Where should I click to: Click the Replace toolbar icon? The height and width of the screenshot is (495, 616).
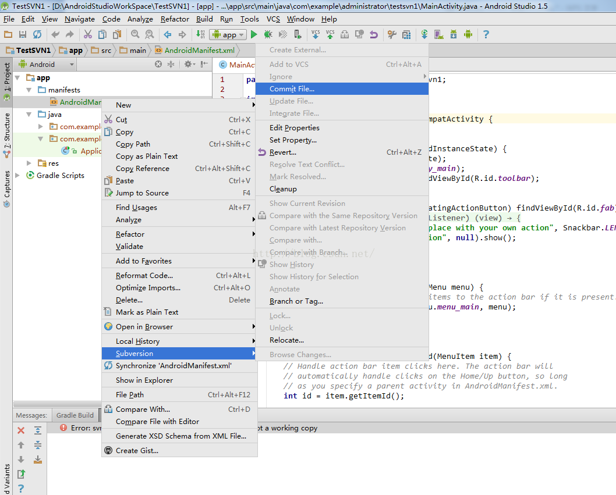(150, 34)
